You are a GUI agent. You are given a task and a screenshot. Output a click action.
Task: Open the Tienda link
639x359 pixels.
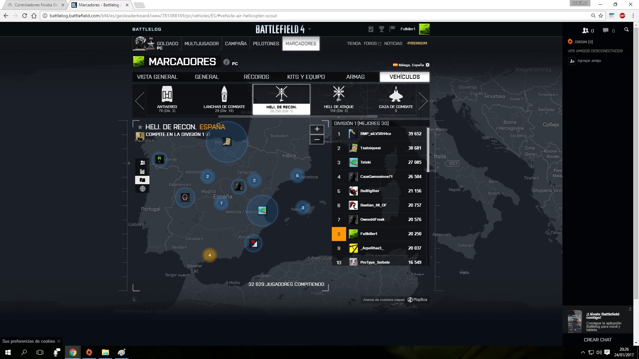354,44
